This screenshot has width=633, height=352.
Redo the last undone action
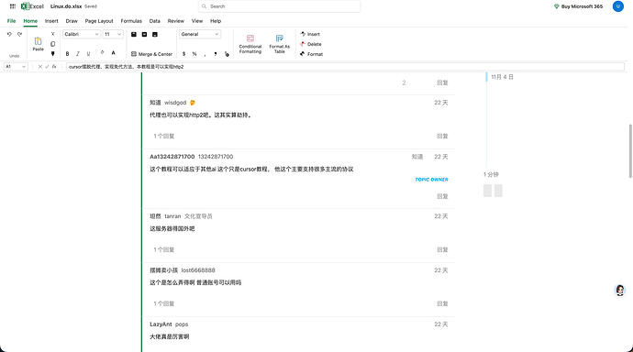click(x=19, y=34)
